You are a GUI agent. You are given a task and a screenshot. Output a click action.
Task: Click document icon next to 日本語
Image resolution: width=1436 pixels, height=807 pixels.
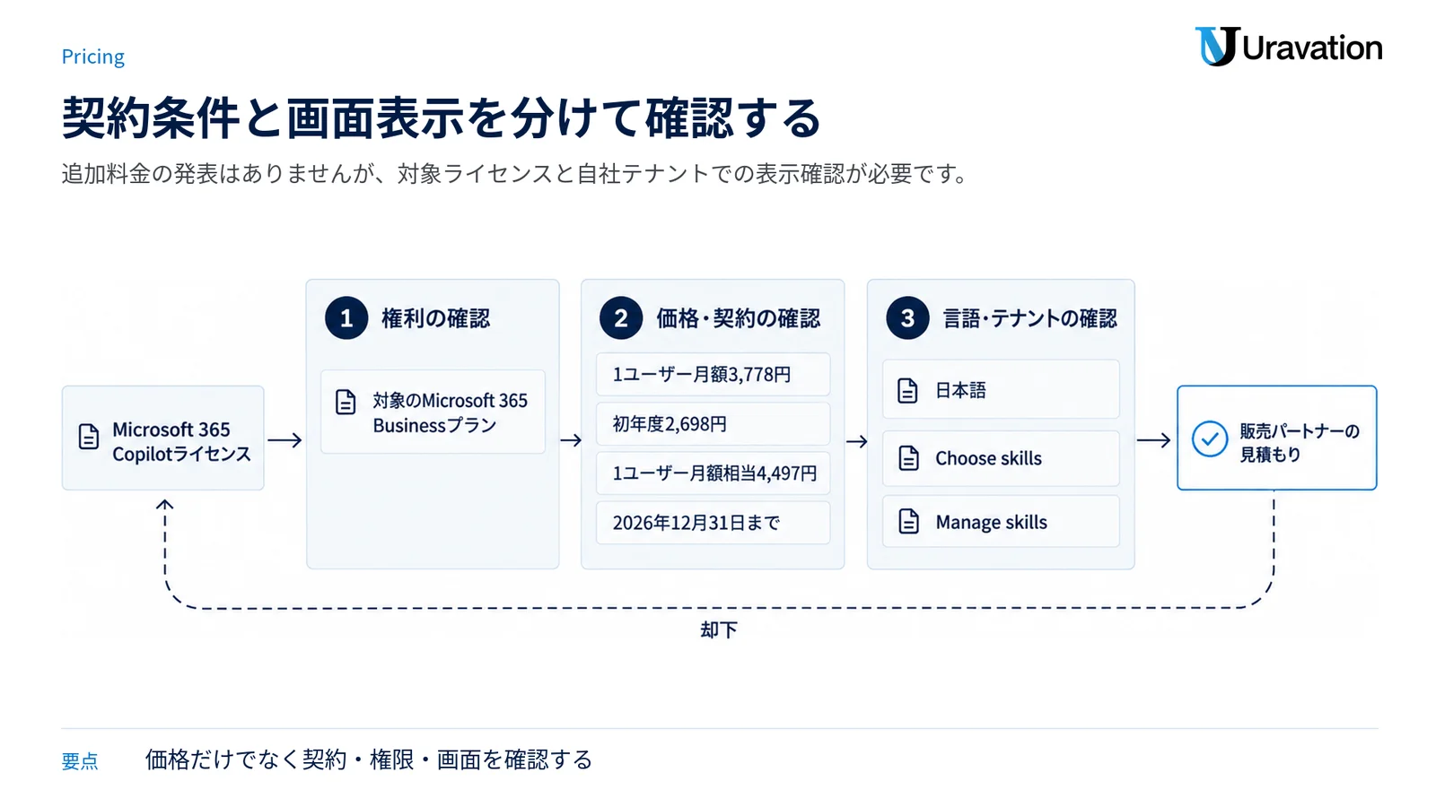[907, 390]
